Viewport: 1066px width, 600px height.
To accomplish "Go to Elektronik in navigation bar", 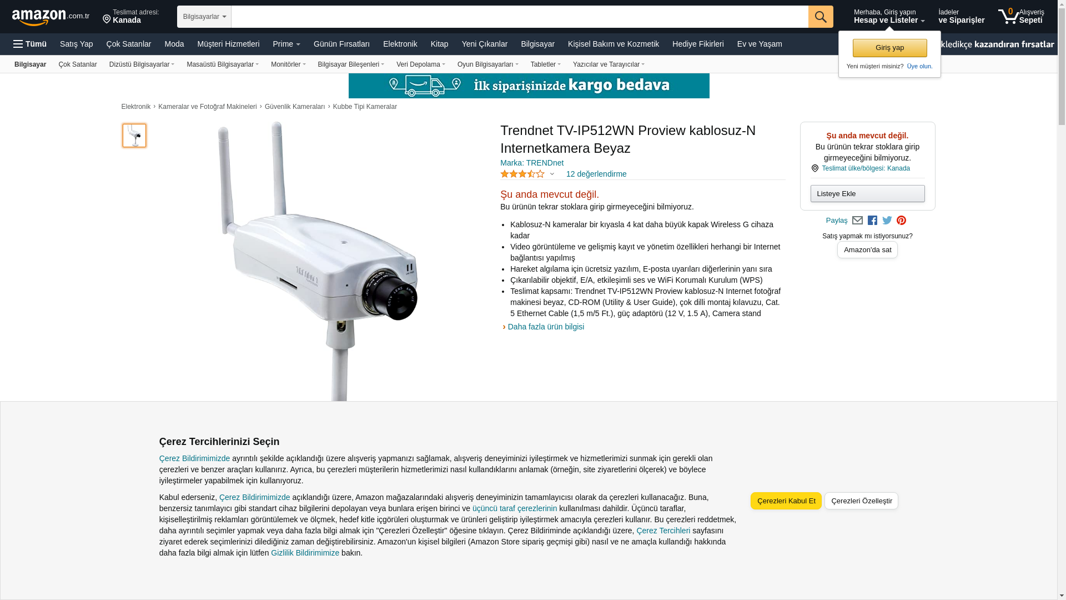I will (x=400, y=44).
